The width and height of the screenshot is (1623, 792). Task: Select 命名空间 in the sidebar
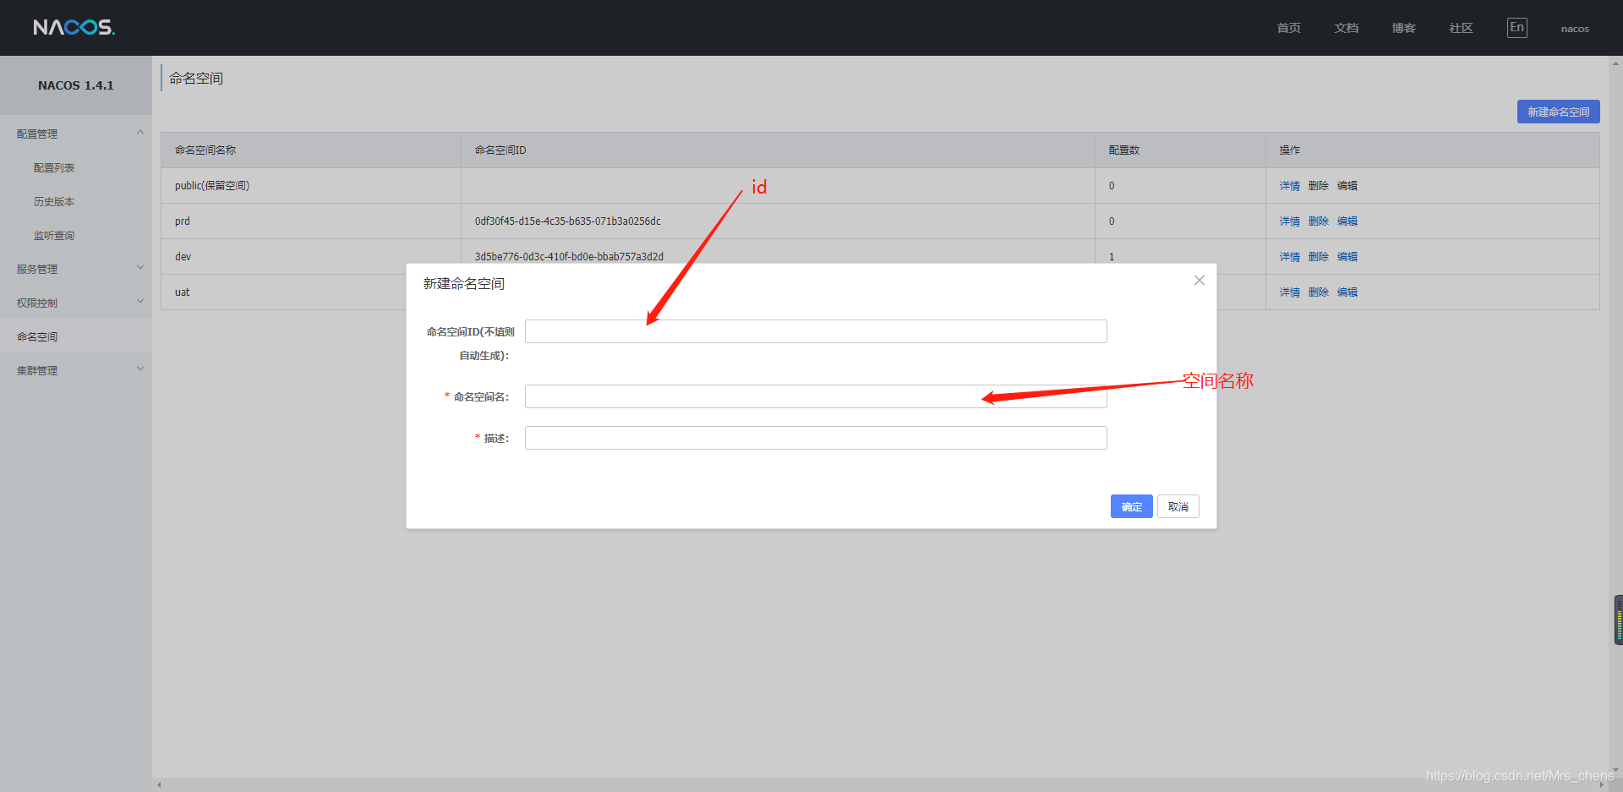pos(76,336)
